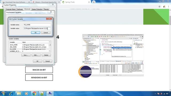The width and height of the screenshot is (171, 96).
Task: Click the Variable name field with M2_HOME
Action: coord(37,25)
